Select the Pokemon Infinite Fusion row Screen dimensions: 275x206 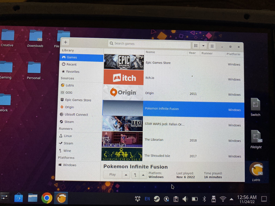coord(173,109)
